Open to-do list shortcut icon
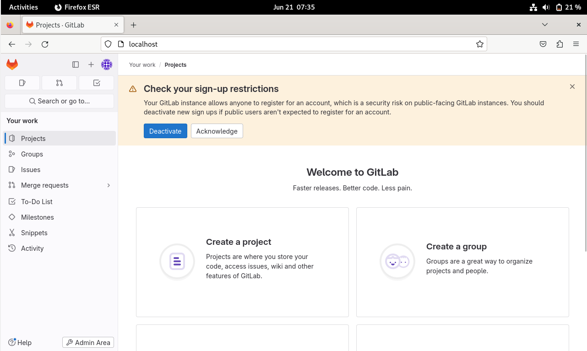The width and height of the screenshot is (587, 351). tap(97, 83)
